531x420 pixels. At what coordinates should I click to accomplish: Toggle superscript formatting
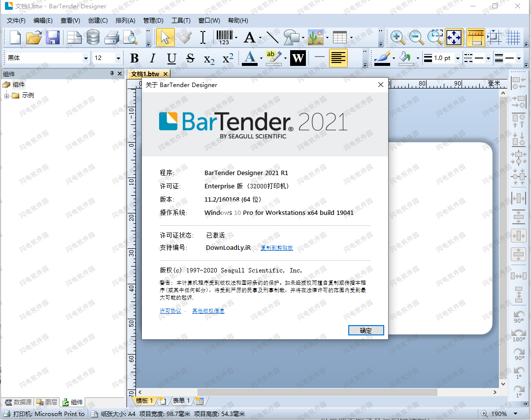pyautogui.click(x=228, y=58)
